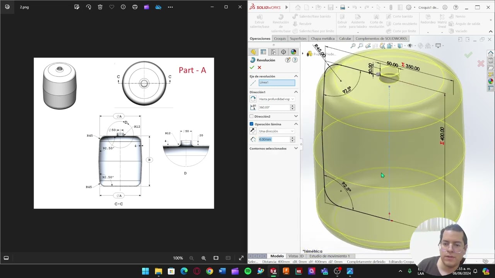This screenshot has height=278, width=495.
Task: Open the Appearances task pane color icon
Action: (491, 81)
